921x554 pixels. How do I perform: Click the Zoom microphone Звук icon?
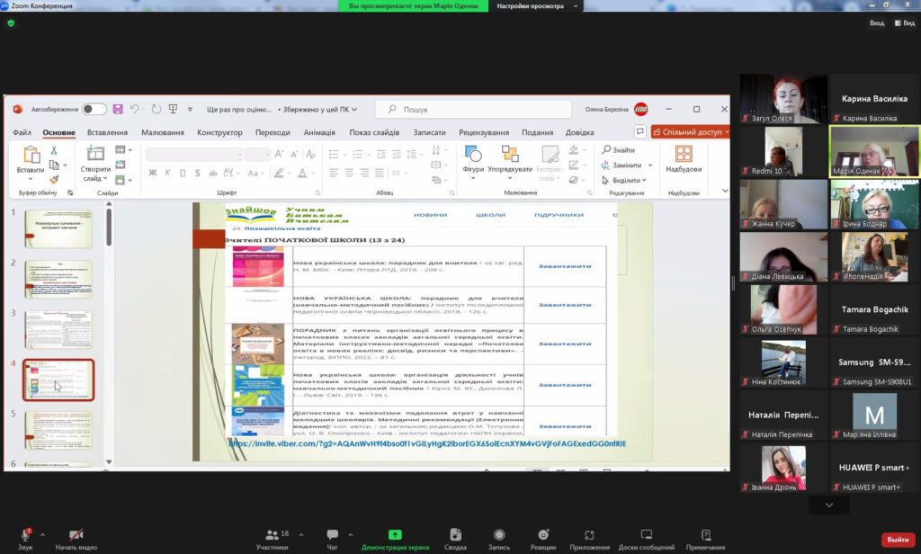[25, 534]
